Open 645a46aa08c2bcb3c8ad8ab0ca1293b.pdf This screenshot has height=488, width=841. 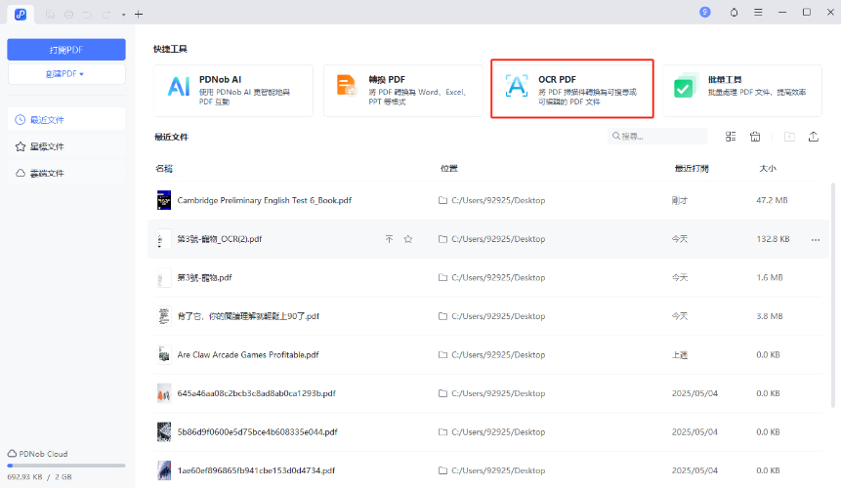coord(256,393)
